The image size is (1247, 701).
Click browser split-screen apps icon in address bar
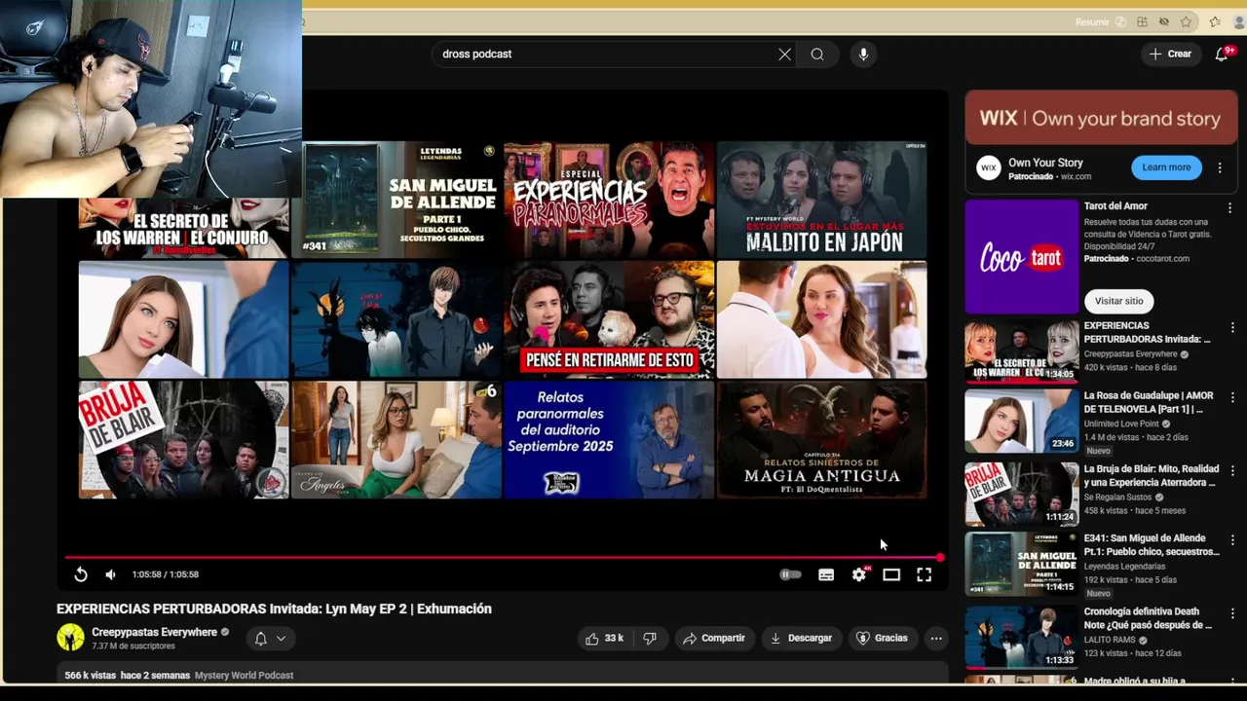[1142, 22]
